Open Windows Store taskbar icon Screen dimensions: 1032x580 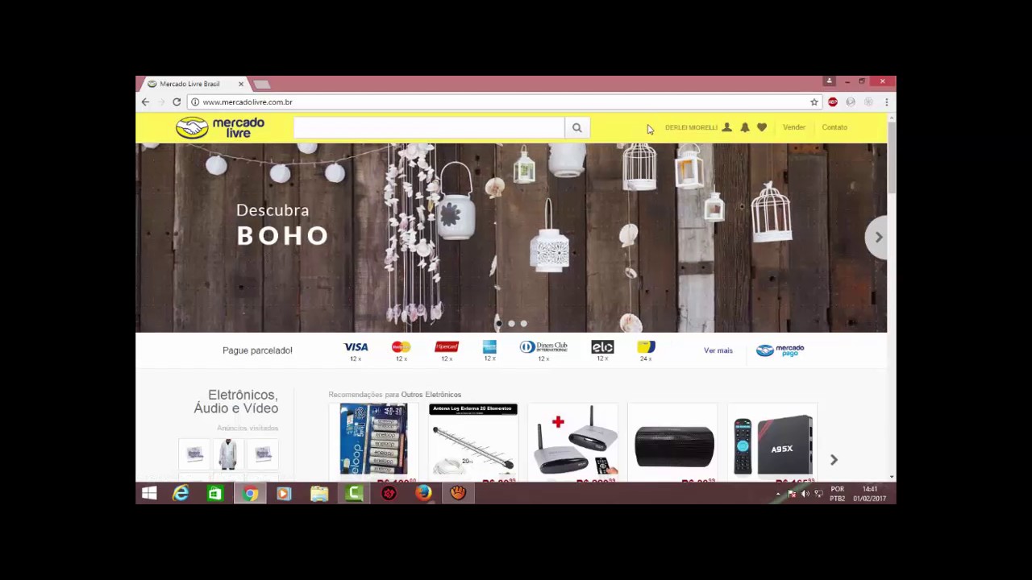[215, 493]
